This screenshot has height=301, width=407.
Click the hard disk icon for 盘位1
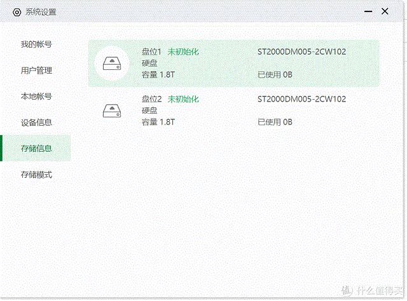click(x=112, y=64)
